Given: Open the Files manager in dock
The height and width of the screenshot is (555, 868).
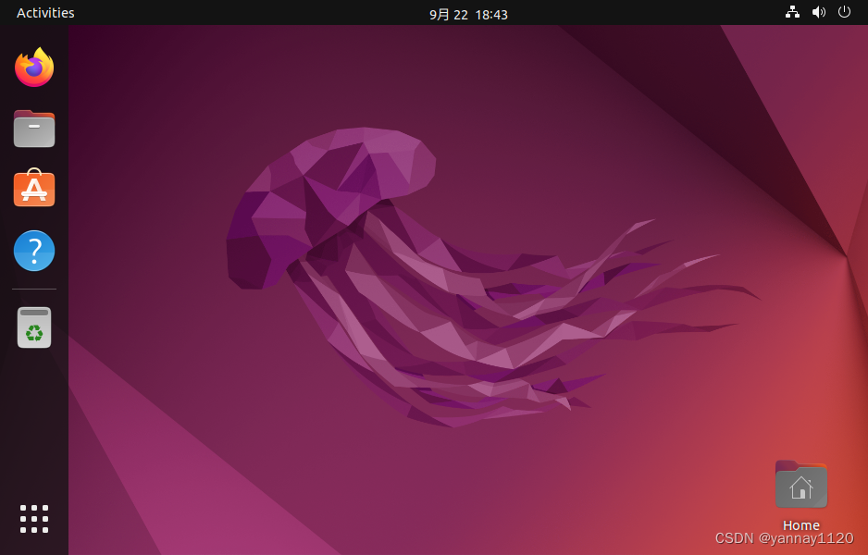Looking at the screenshot, I should click(x=34, y=129).
